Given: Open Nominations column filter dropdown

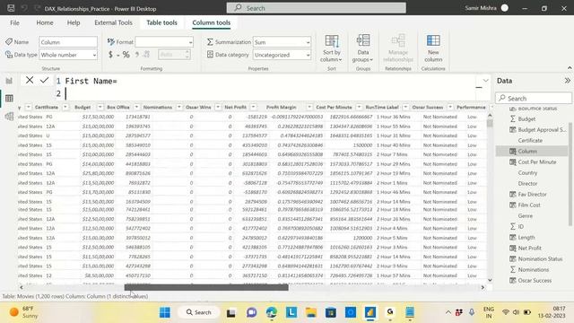Looking at the screenshot, I should coord(179,108).
